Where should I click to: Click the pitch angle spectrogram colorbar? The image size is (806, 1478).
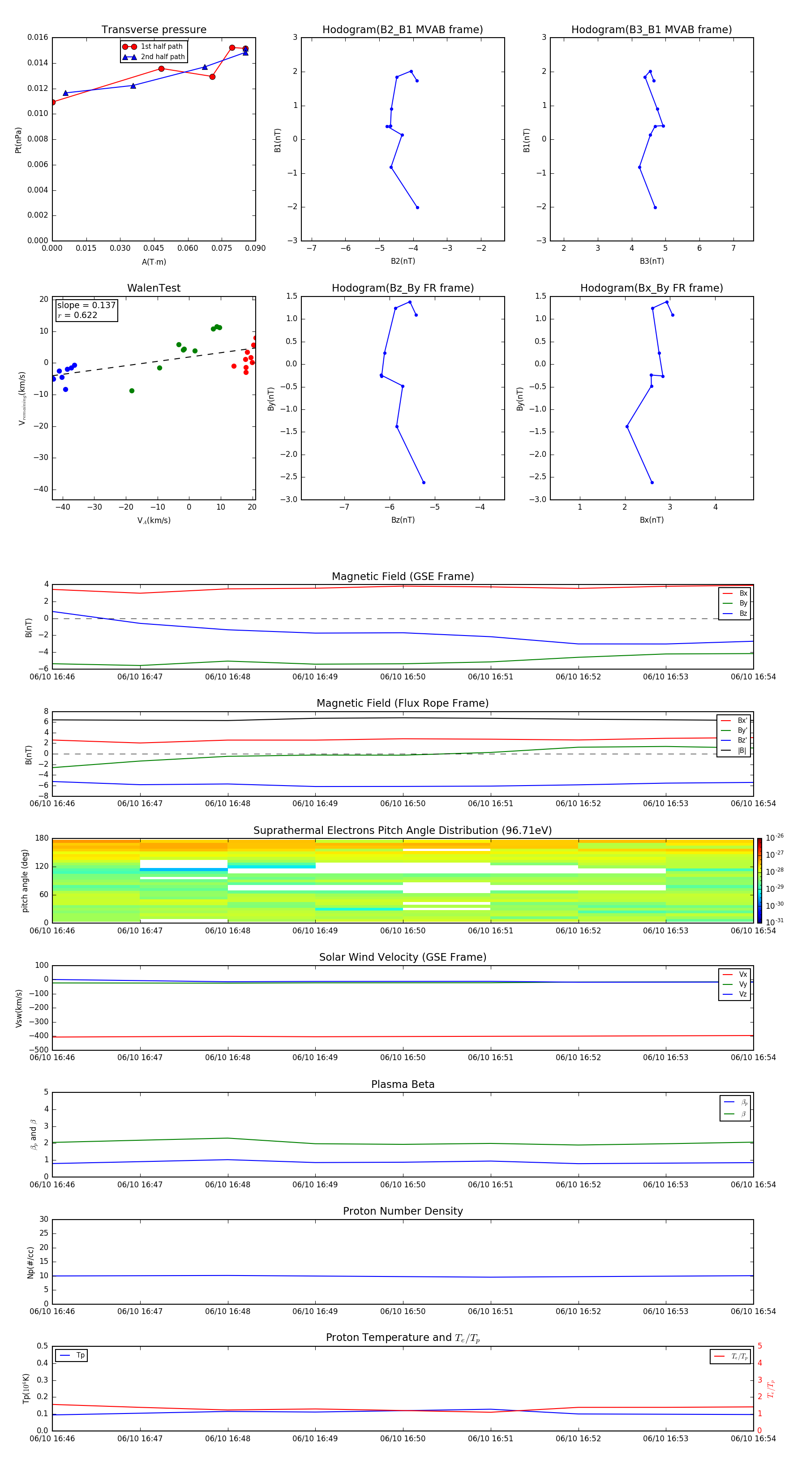click(x=759, y=881)
